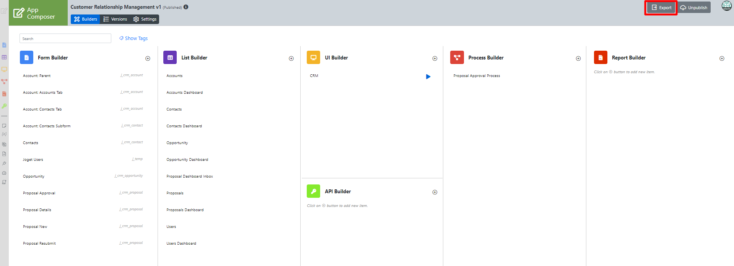This screenshot has width=734, height=266.
Task: Launch the CRM userview with play icon
Action: pos(428,77)
